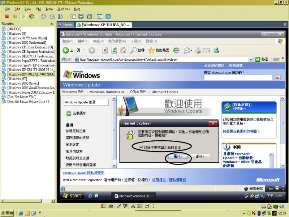The height and width of the screenshot is (217, 289).
Task: Click the VMware suspend (pause) button
Action: pos(15,16)
